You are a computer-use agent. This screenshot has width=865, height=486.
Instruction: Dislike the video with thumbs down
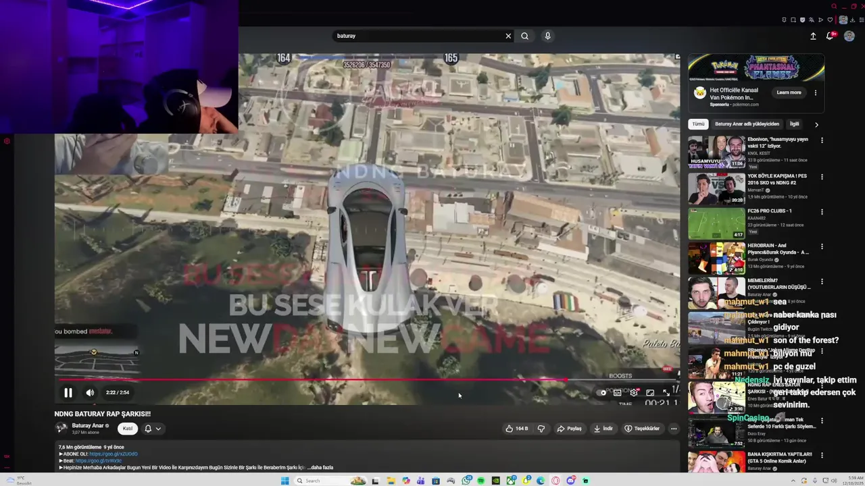click(x=541, y=429)
